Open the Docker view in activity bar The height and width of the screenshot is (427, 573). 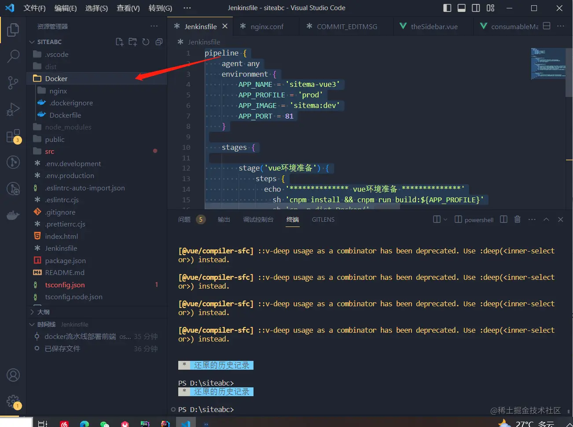(x=13, y=215)
